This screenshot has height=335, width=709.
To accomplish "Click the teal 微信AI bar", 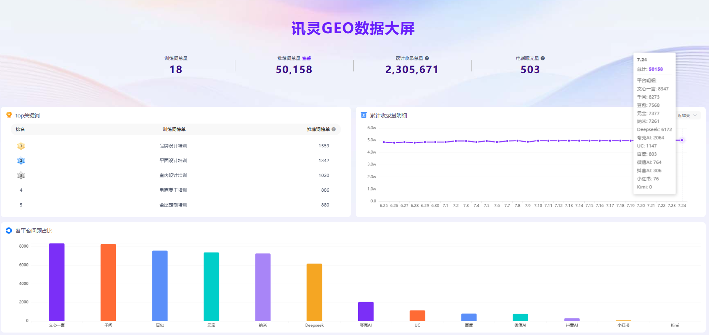I will coord(520,317).
